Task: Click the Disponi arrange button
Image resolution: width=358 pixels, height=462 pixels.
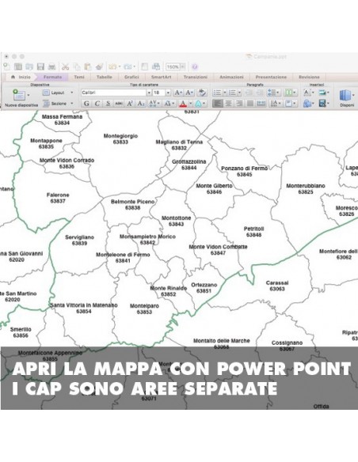Action: [x=347, y=98]
